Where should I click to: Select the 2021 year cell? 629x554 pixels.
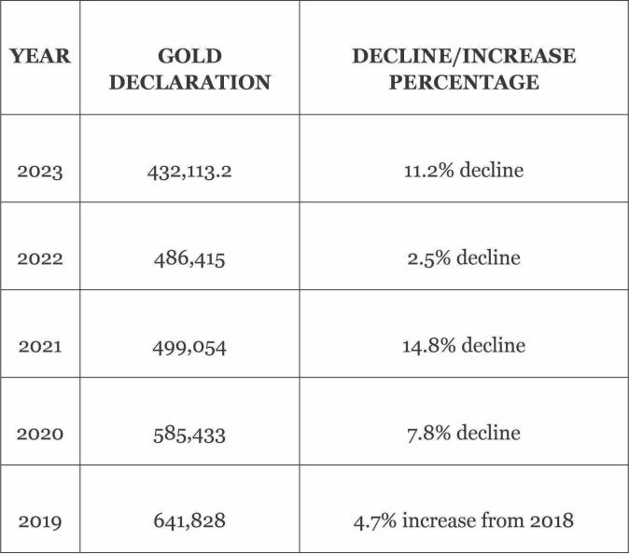click(x=40, y=347)
